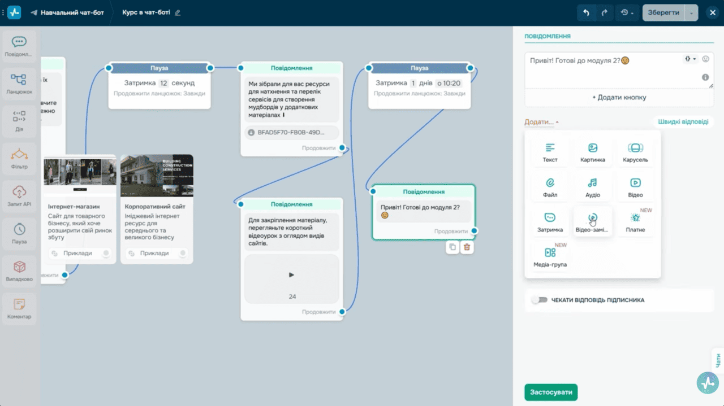
Task: Edit the flow name with pencil icon
Action: [x=178, y=12]
